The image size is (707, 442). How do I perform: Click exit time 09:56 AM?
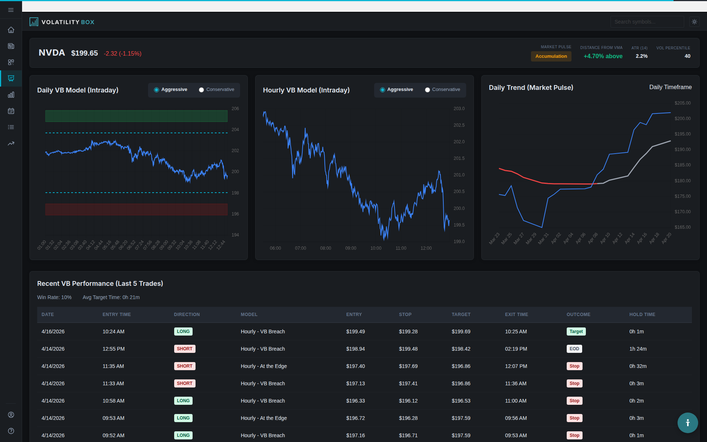click(x=516, y=418)
